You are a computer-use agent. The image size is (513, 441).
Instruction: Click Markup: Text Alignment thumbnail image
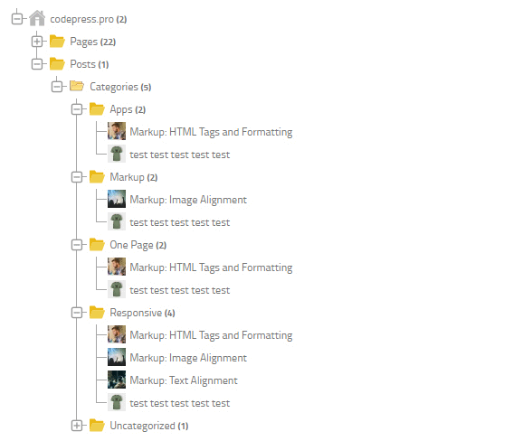point(117,380)
